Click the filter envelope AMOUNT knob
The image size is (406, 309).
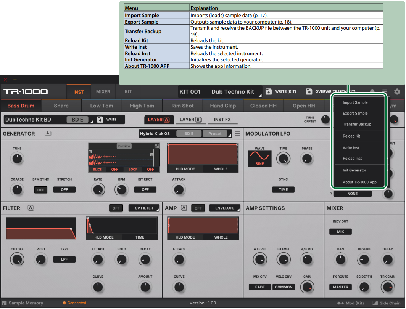click(x=145, y=287)
